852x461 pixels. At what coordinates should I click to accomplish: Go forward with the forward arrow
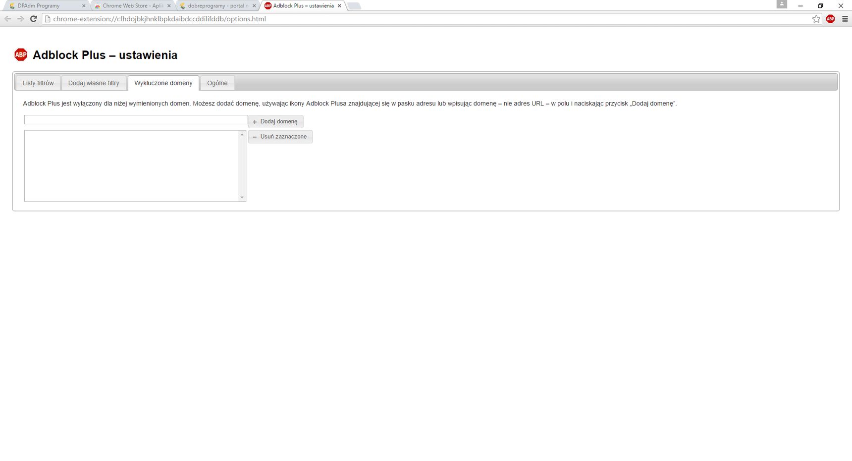tap(20, 19)
